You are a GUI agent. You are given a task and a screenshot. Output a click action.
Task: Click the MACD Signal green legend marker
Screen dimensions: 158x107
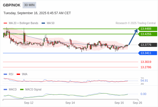[22, 90]
